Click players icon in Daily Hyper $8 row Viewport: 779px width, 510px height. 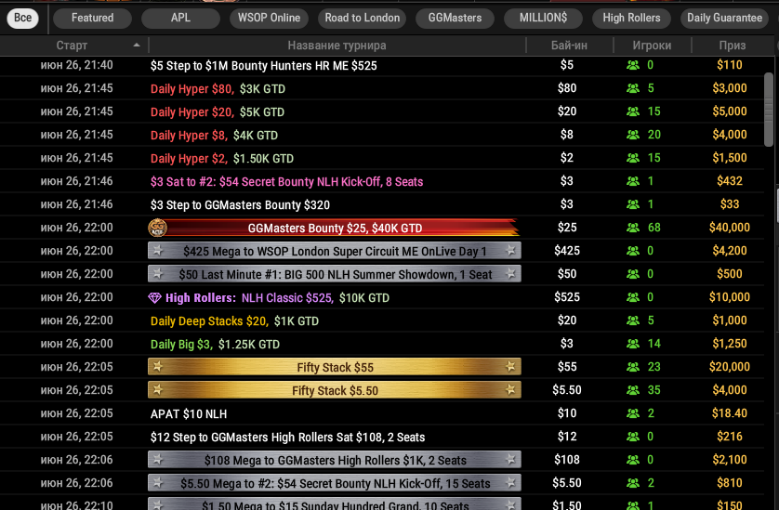point(632,135)
